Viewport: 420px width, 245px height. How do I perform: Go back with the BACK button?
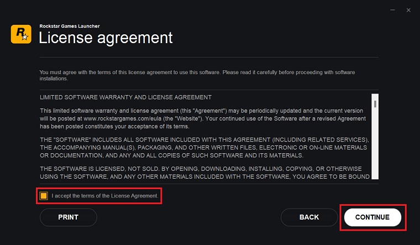coord(309,217)
